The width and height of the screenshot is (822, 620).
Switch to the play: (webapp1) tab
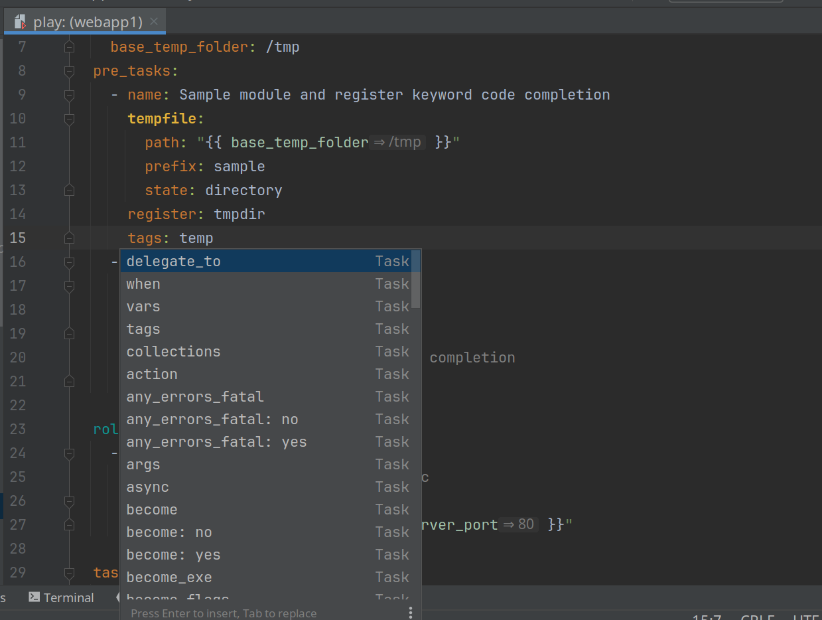pos(85,22)
